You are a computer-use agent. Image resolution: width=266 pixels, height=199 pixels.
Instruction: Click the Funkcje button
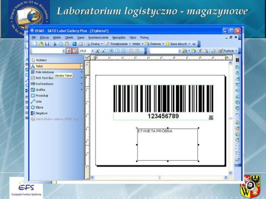226,51
